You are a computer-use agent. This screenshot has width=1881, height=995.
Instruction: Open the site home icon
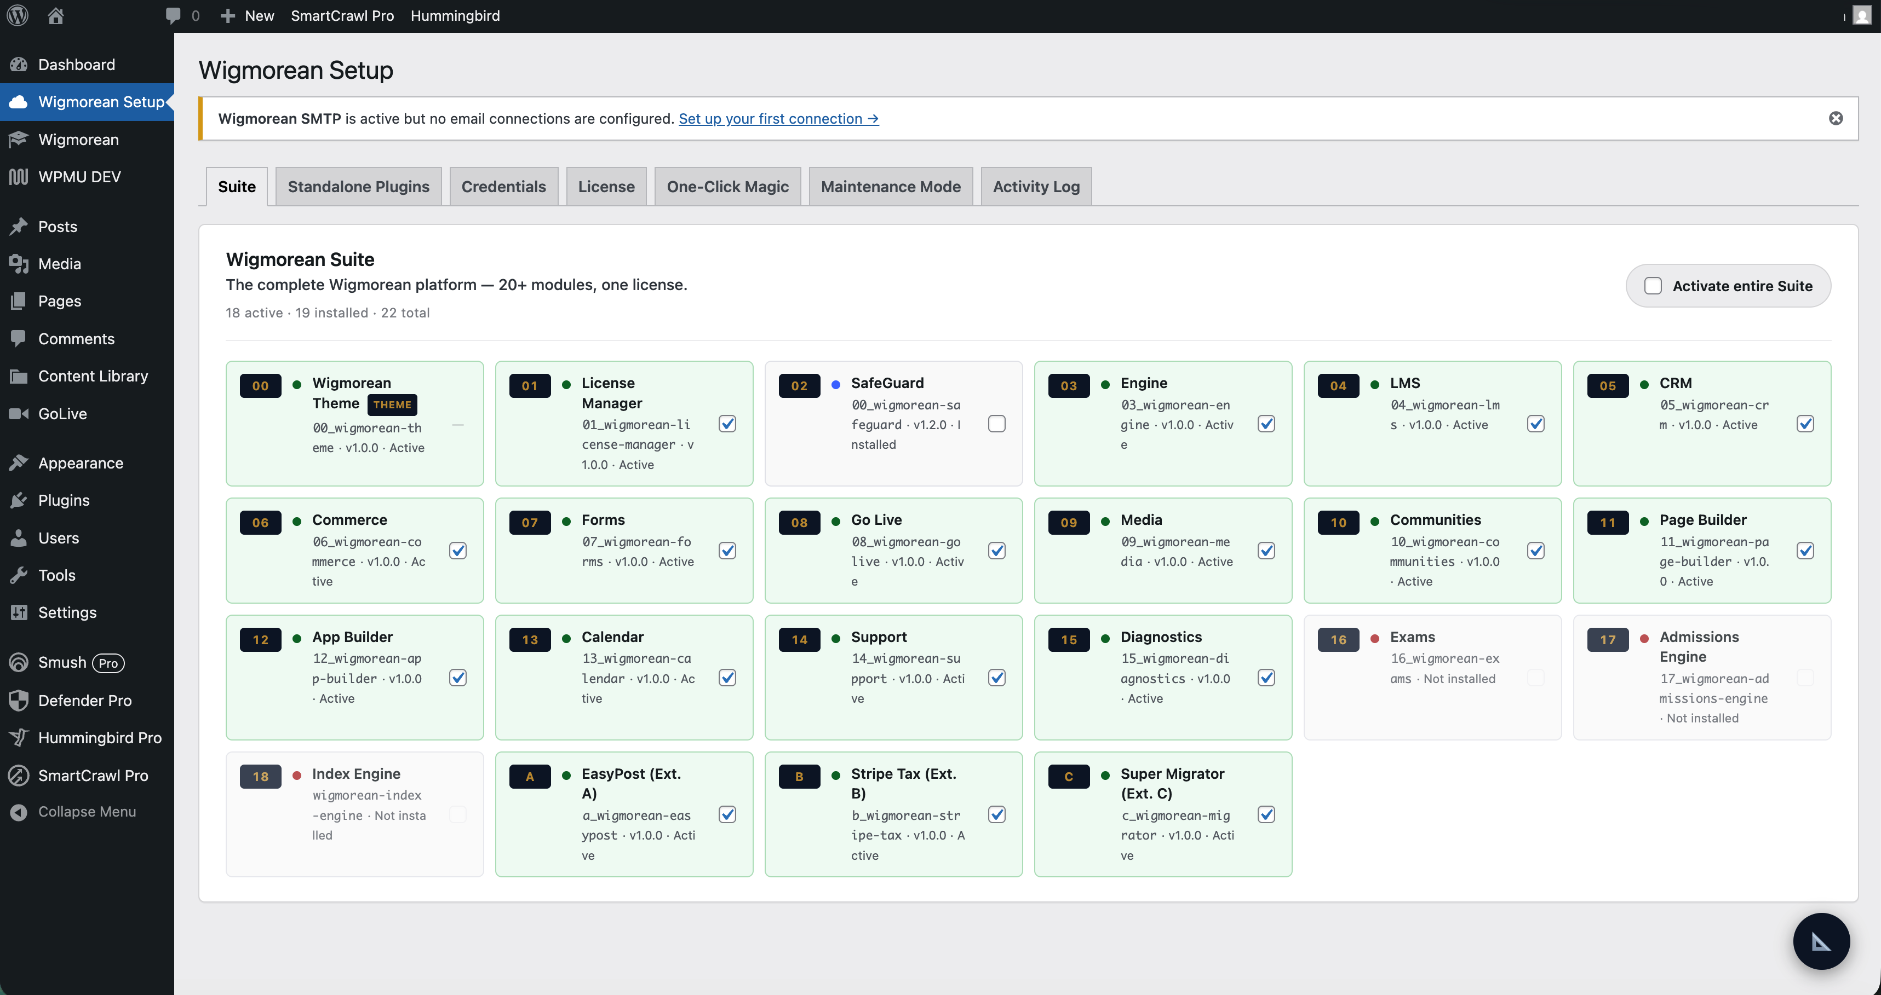[x=55, y=15]
